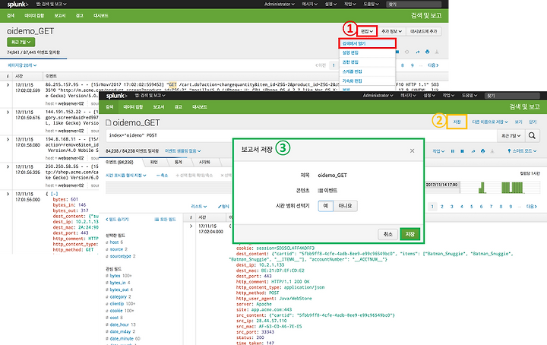Image resolution: width=547 pixels, height=345 pixels.
Task: Click 취소 button in dialog
Action: [388, 234]
